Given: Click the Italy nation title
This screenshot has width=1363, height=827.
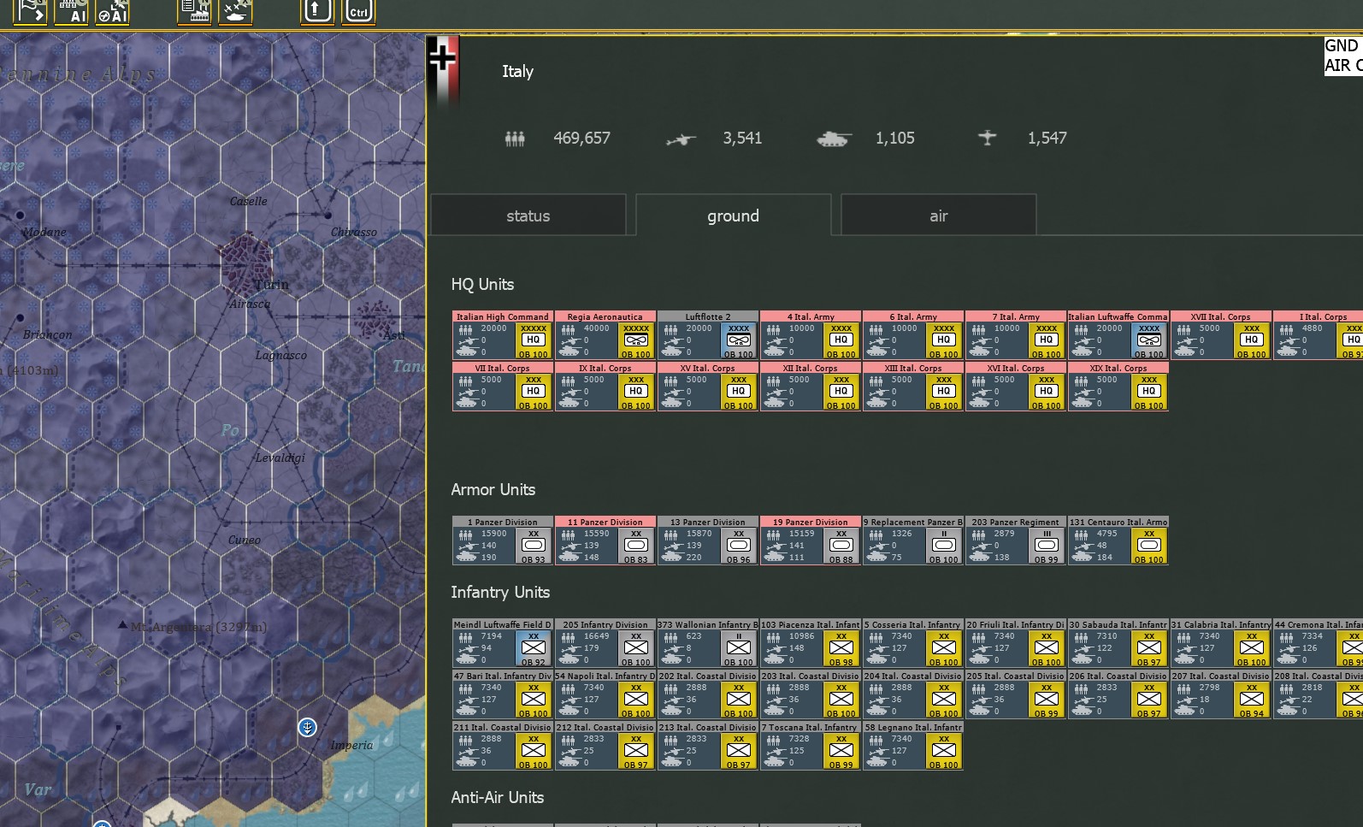Looking at the screenshot, I should pyautogui.click(x=517, y=71).
